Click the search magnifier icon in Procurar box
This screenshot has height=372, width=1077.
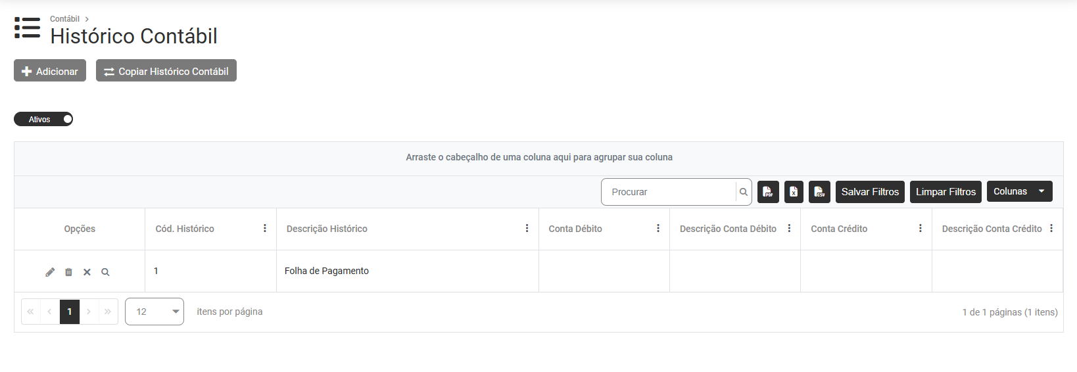pos(743,192)
